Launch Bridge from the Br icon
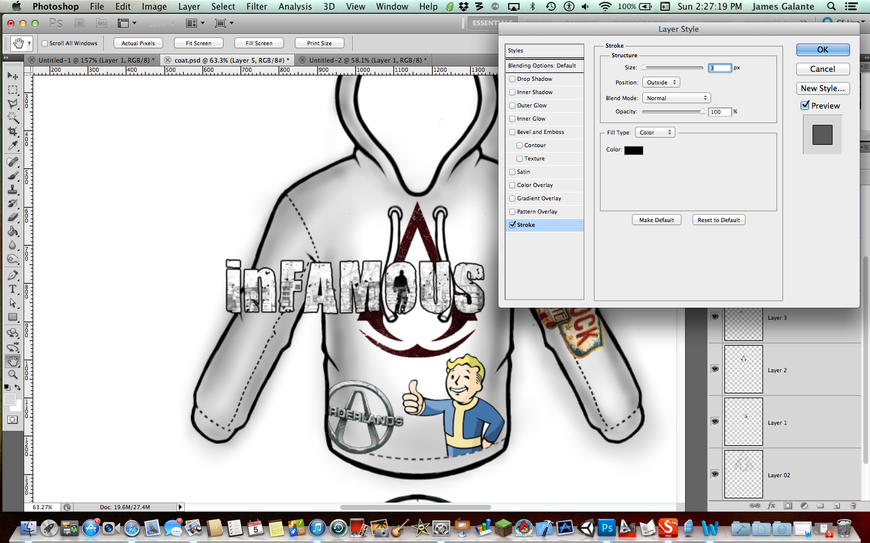Screen dimensions: 870x543 coord(80,23)
